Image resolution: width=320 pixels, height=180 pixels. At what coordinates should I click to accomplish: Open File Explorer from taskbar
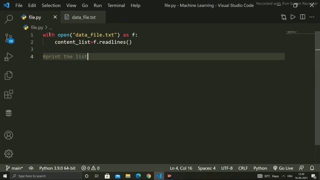coord(128,176)
